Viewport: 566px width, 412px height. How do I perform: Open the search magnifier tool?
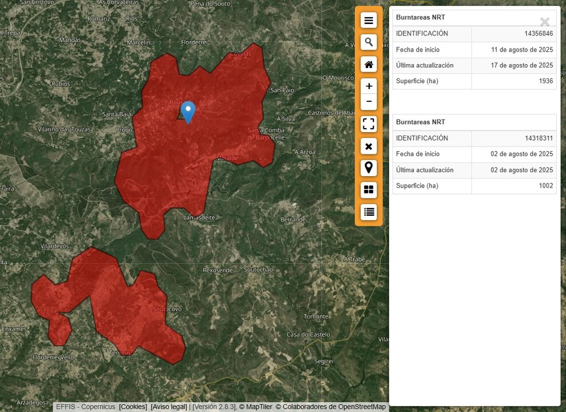(x=368, y=42)
